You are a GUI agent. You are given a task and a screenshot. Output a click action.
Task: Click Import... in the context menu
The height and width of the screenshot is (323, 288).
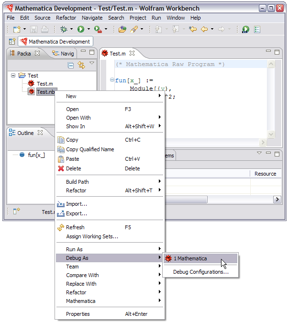click(110, 204)
